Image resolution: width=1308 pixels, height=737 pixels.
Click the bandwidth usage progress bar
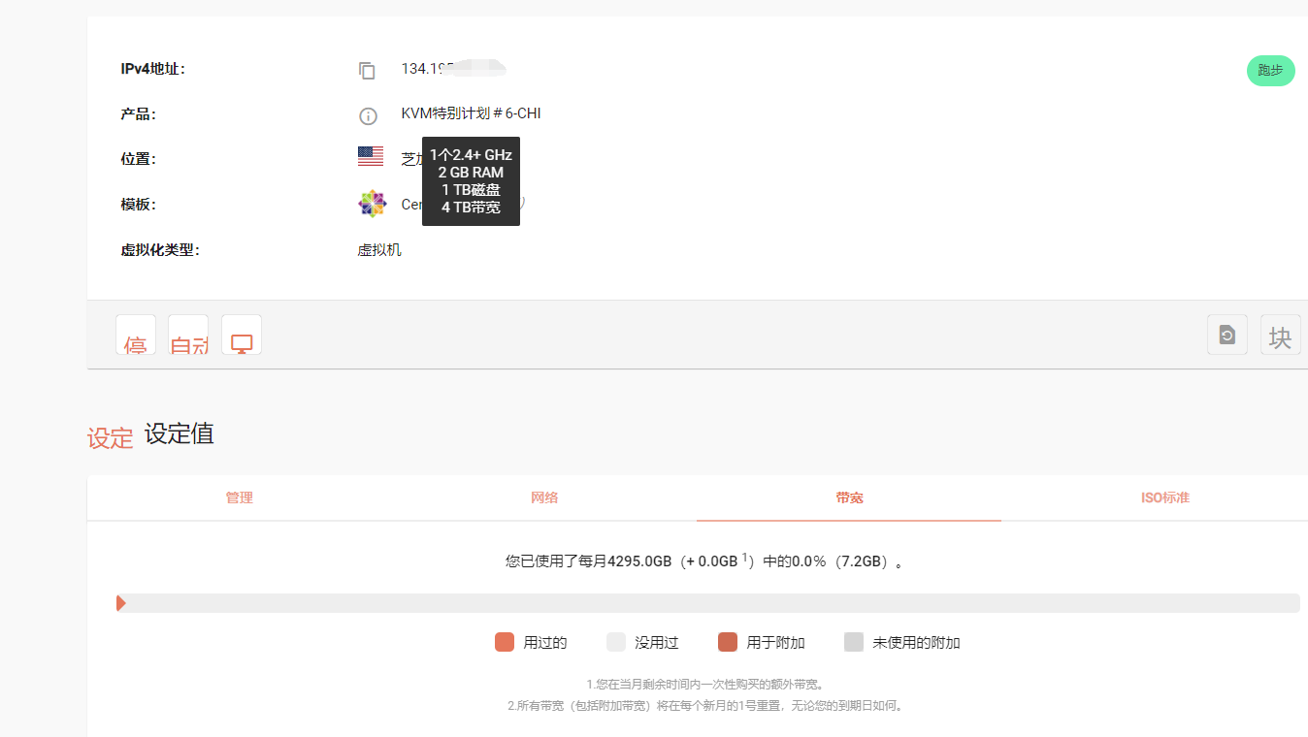pyautogui.click(x=707, y=603)
